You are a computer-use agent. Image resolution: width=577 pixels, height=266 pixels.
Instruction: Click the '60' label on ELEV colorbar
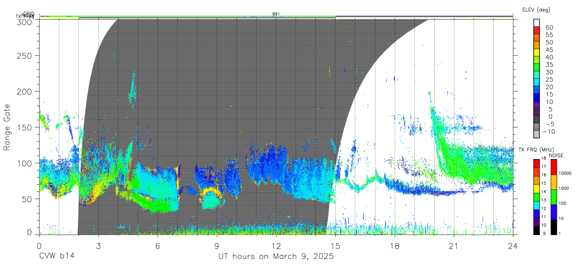click(549, 28)
